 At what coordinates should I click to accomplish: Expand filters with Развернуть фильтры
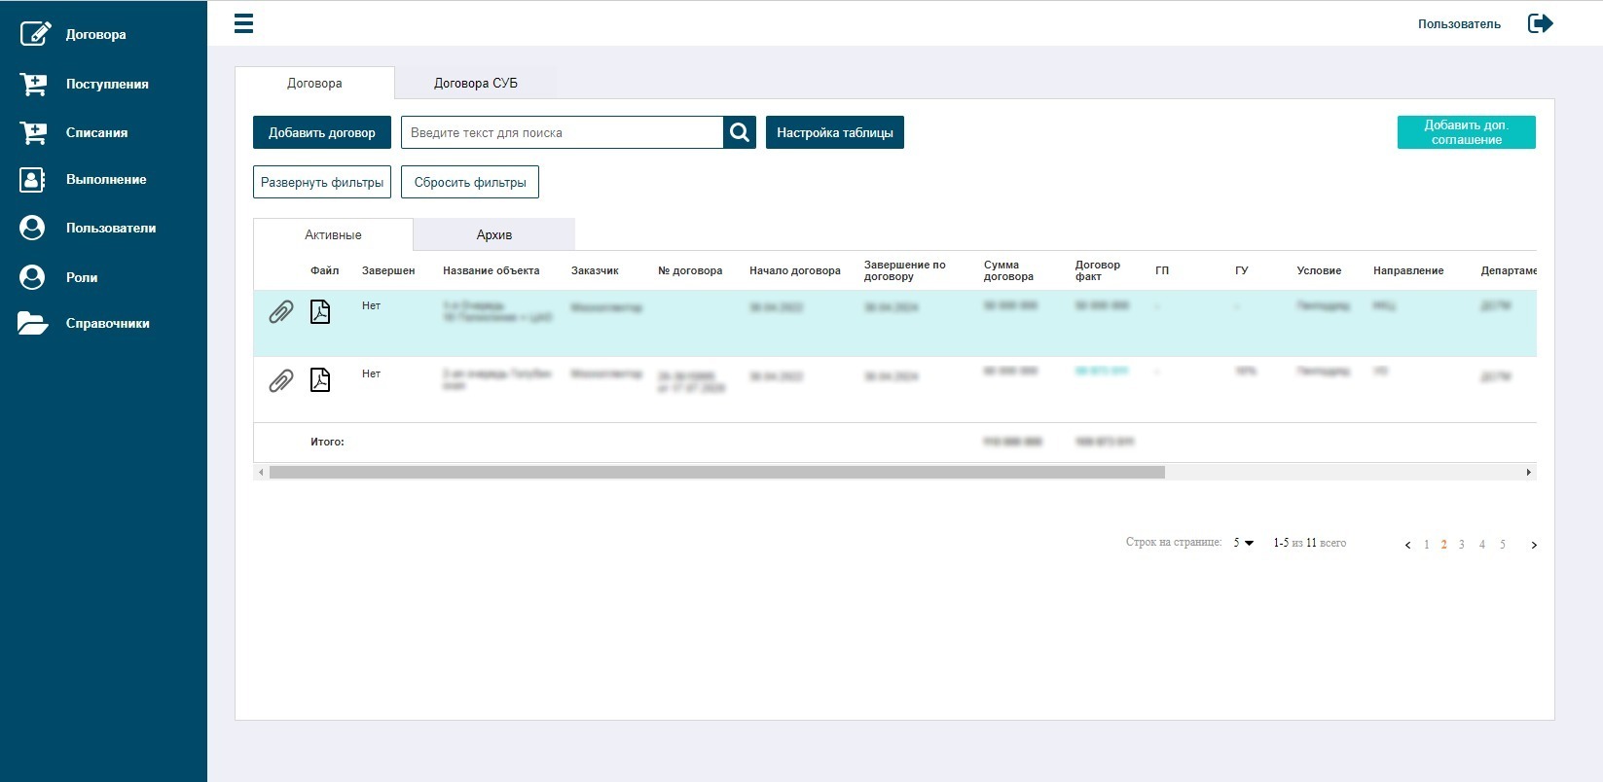point(322,182)
